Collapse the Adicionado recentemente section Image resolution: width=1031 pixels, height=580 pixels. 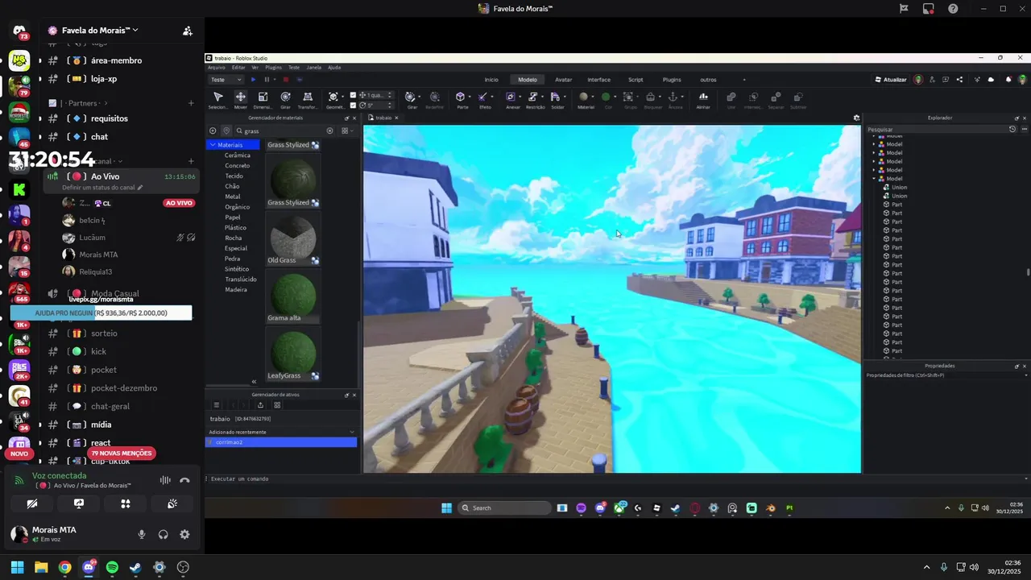352,432
